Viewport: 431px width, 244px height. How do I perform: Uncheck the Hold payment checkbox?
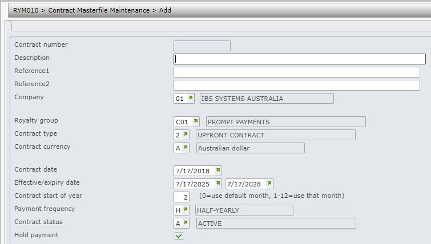click(x=179, y=236)
